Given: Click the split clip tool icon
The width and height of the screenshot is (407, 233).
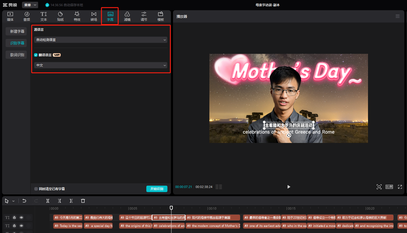Looking at the screenshot, I should tap(48, 201).
